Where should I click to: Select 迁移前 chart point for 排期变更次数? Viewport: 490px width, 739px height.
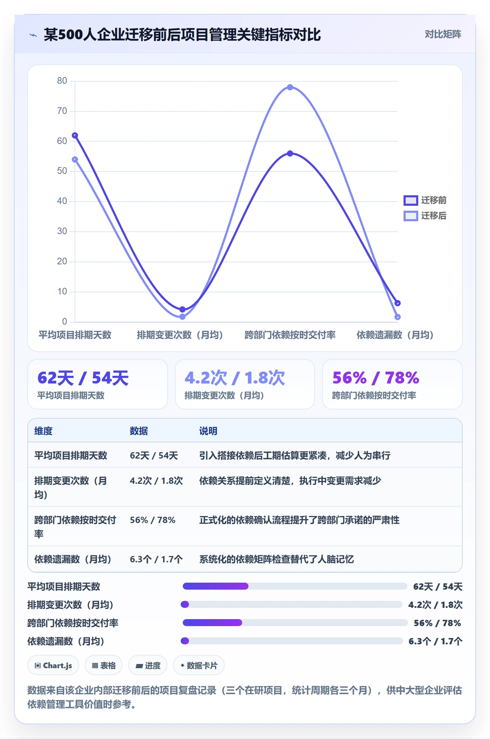182,309
